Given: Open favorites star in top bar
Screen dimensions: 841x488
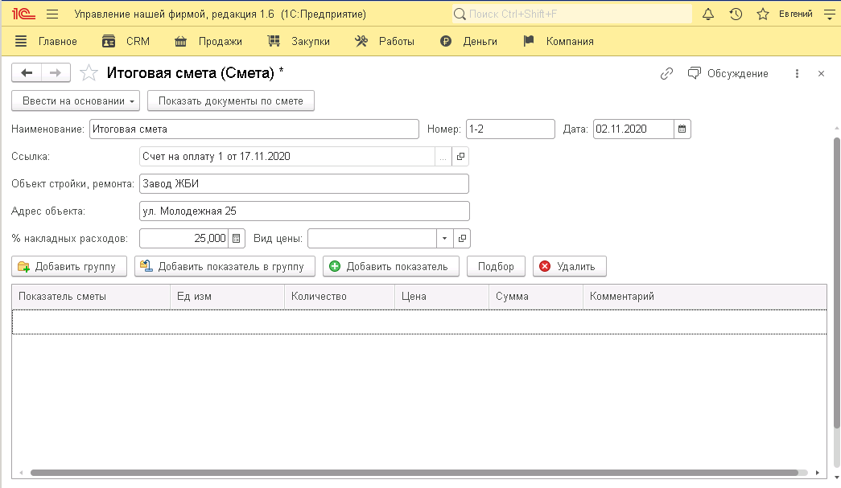Looking at the screenshot, I should pyautogui.click(x=761, y=14).
